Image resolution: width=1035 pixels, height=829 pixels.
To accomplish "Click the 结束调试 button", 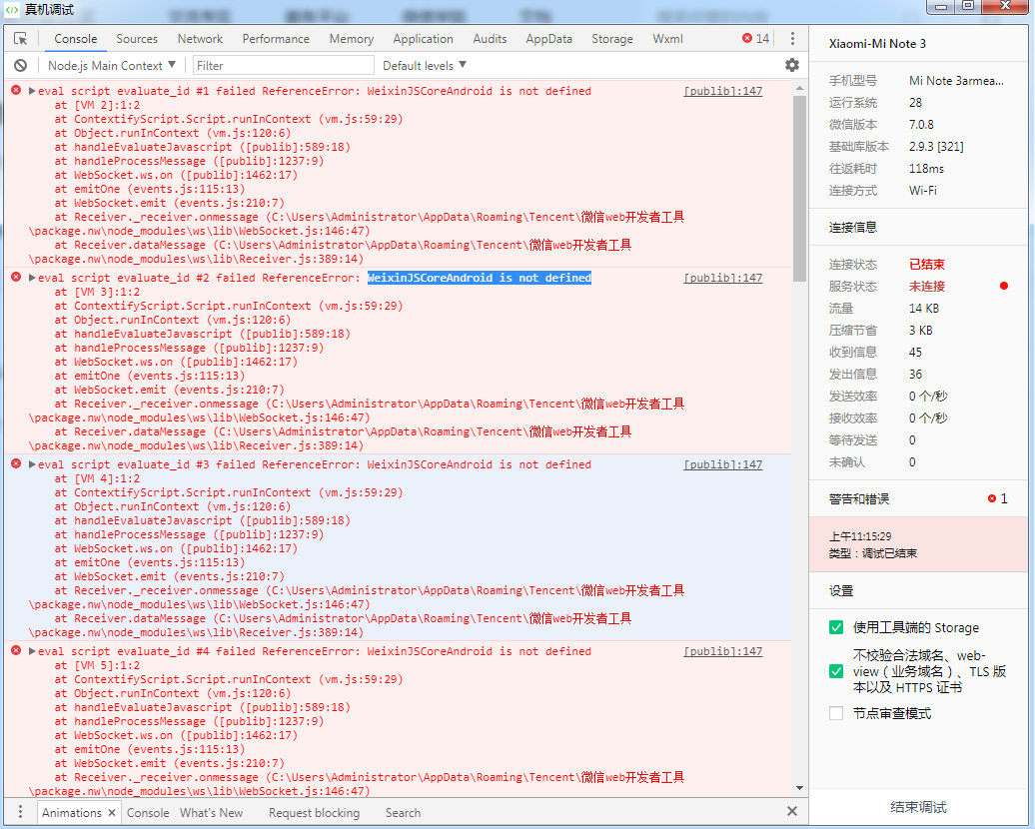I will click(918, 807).
